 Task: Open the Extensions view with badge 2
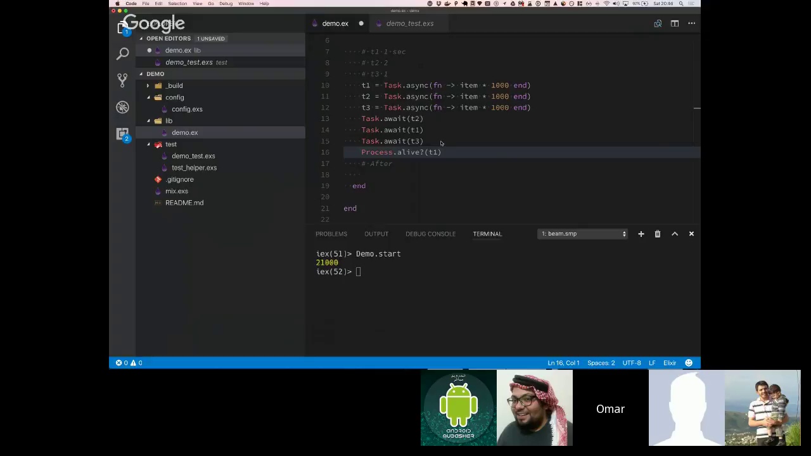pyautogui.click(x=123, y=134)
